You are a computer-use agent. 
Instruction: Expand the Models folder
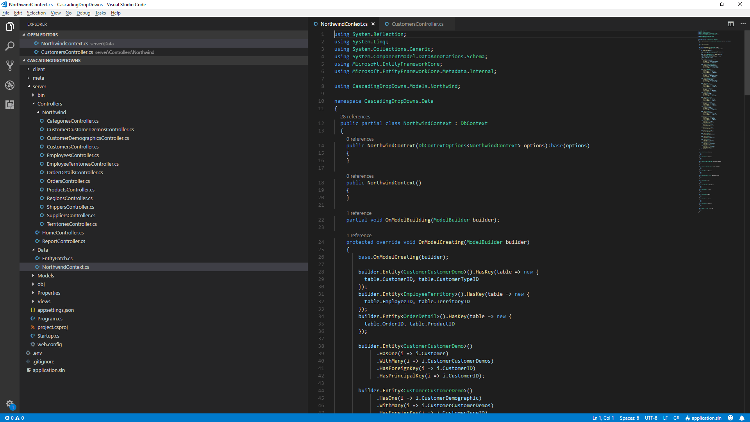(x=33, y=276)
